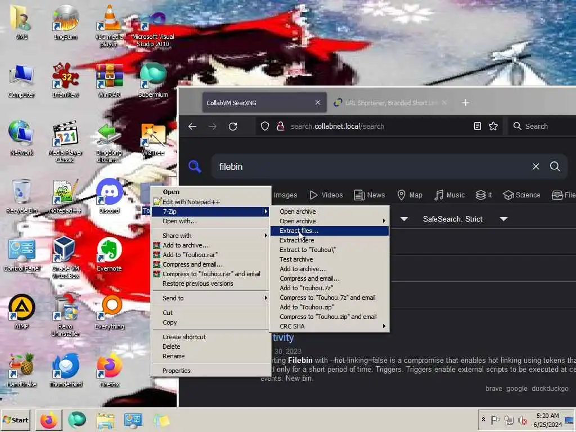Open Media Player Classic shortcut
This screenshot has width=576, height=432.
pyautogui.click(x=65, y=142)
